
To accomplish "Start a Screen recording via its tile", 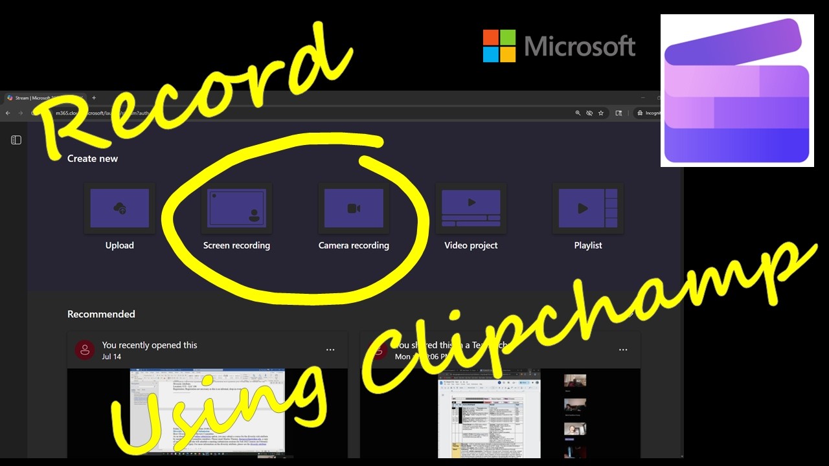I will [236, 208].
